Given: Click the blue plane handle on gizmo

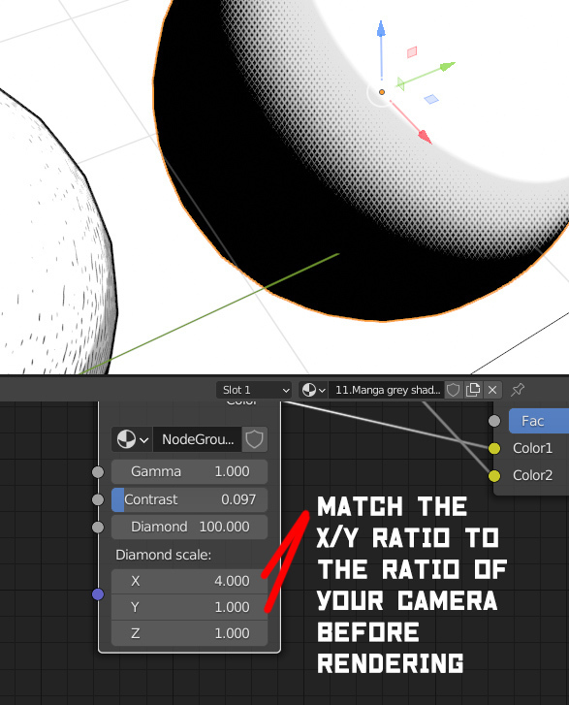Looking at the screenshot, I should [431, 99].
